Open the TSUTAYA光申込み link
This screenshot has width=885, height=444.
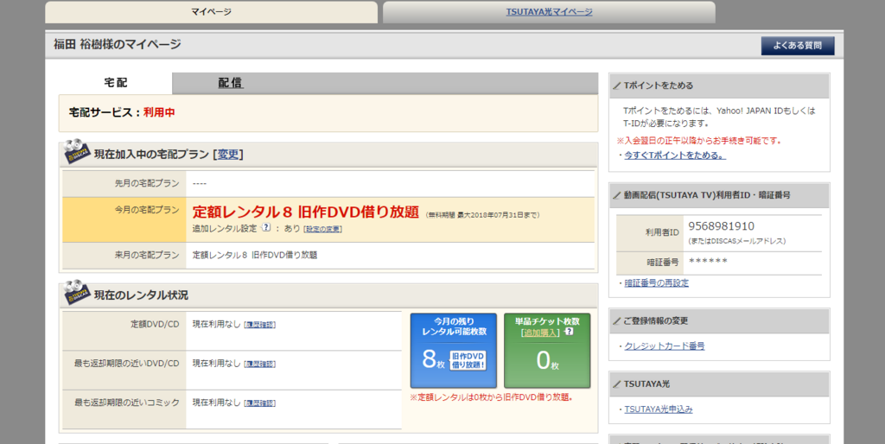point(658,409)
